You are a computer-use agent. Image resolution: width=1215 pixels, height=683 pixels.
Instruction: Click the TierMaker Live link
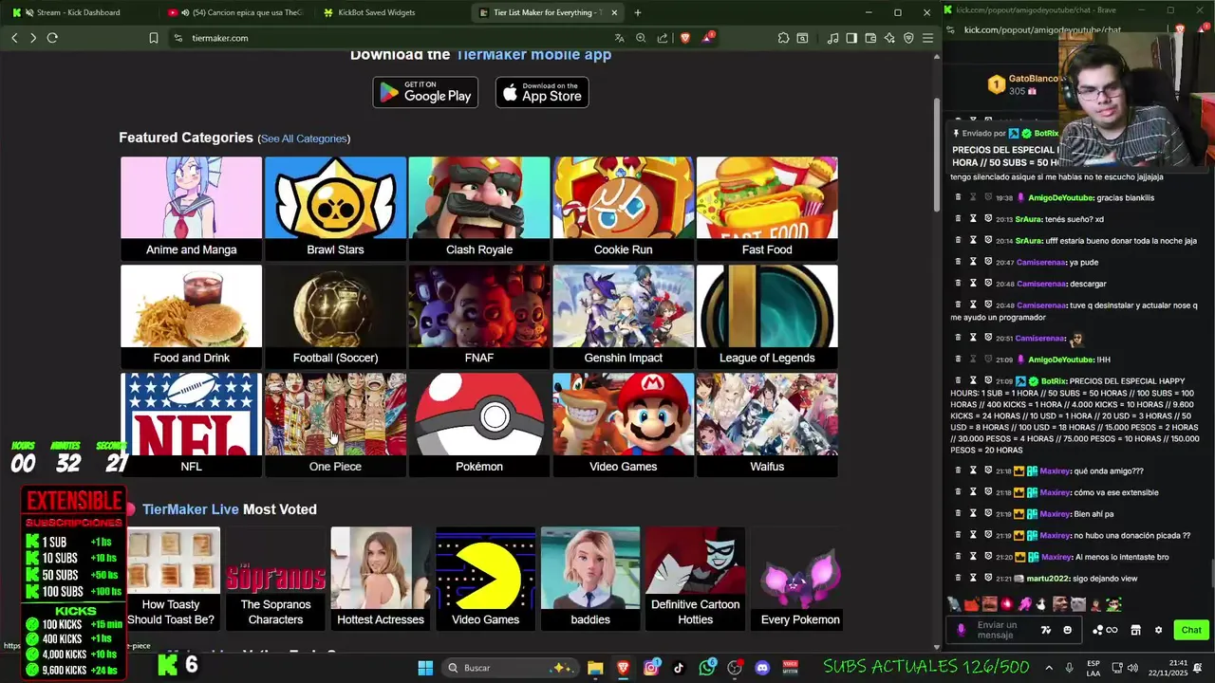point(190,509)
